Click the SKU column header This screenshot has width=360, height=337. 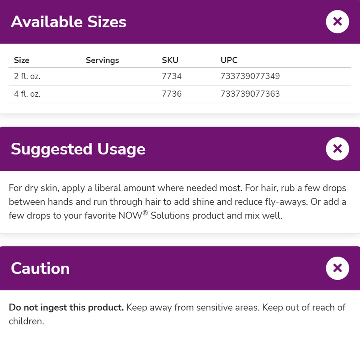click(170, 60)
